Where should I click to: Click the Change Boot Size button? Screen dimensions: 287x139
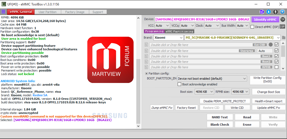[269, 92]
